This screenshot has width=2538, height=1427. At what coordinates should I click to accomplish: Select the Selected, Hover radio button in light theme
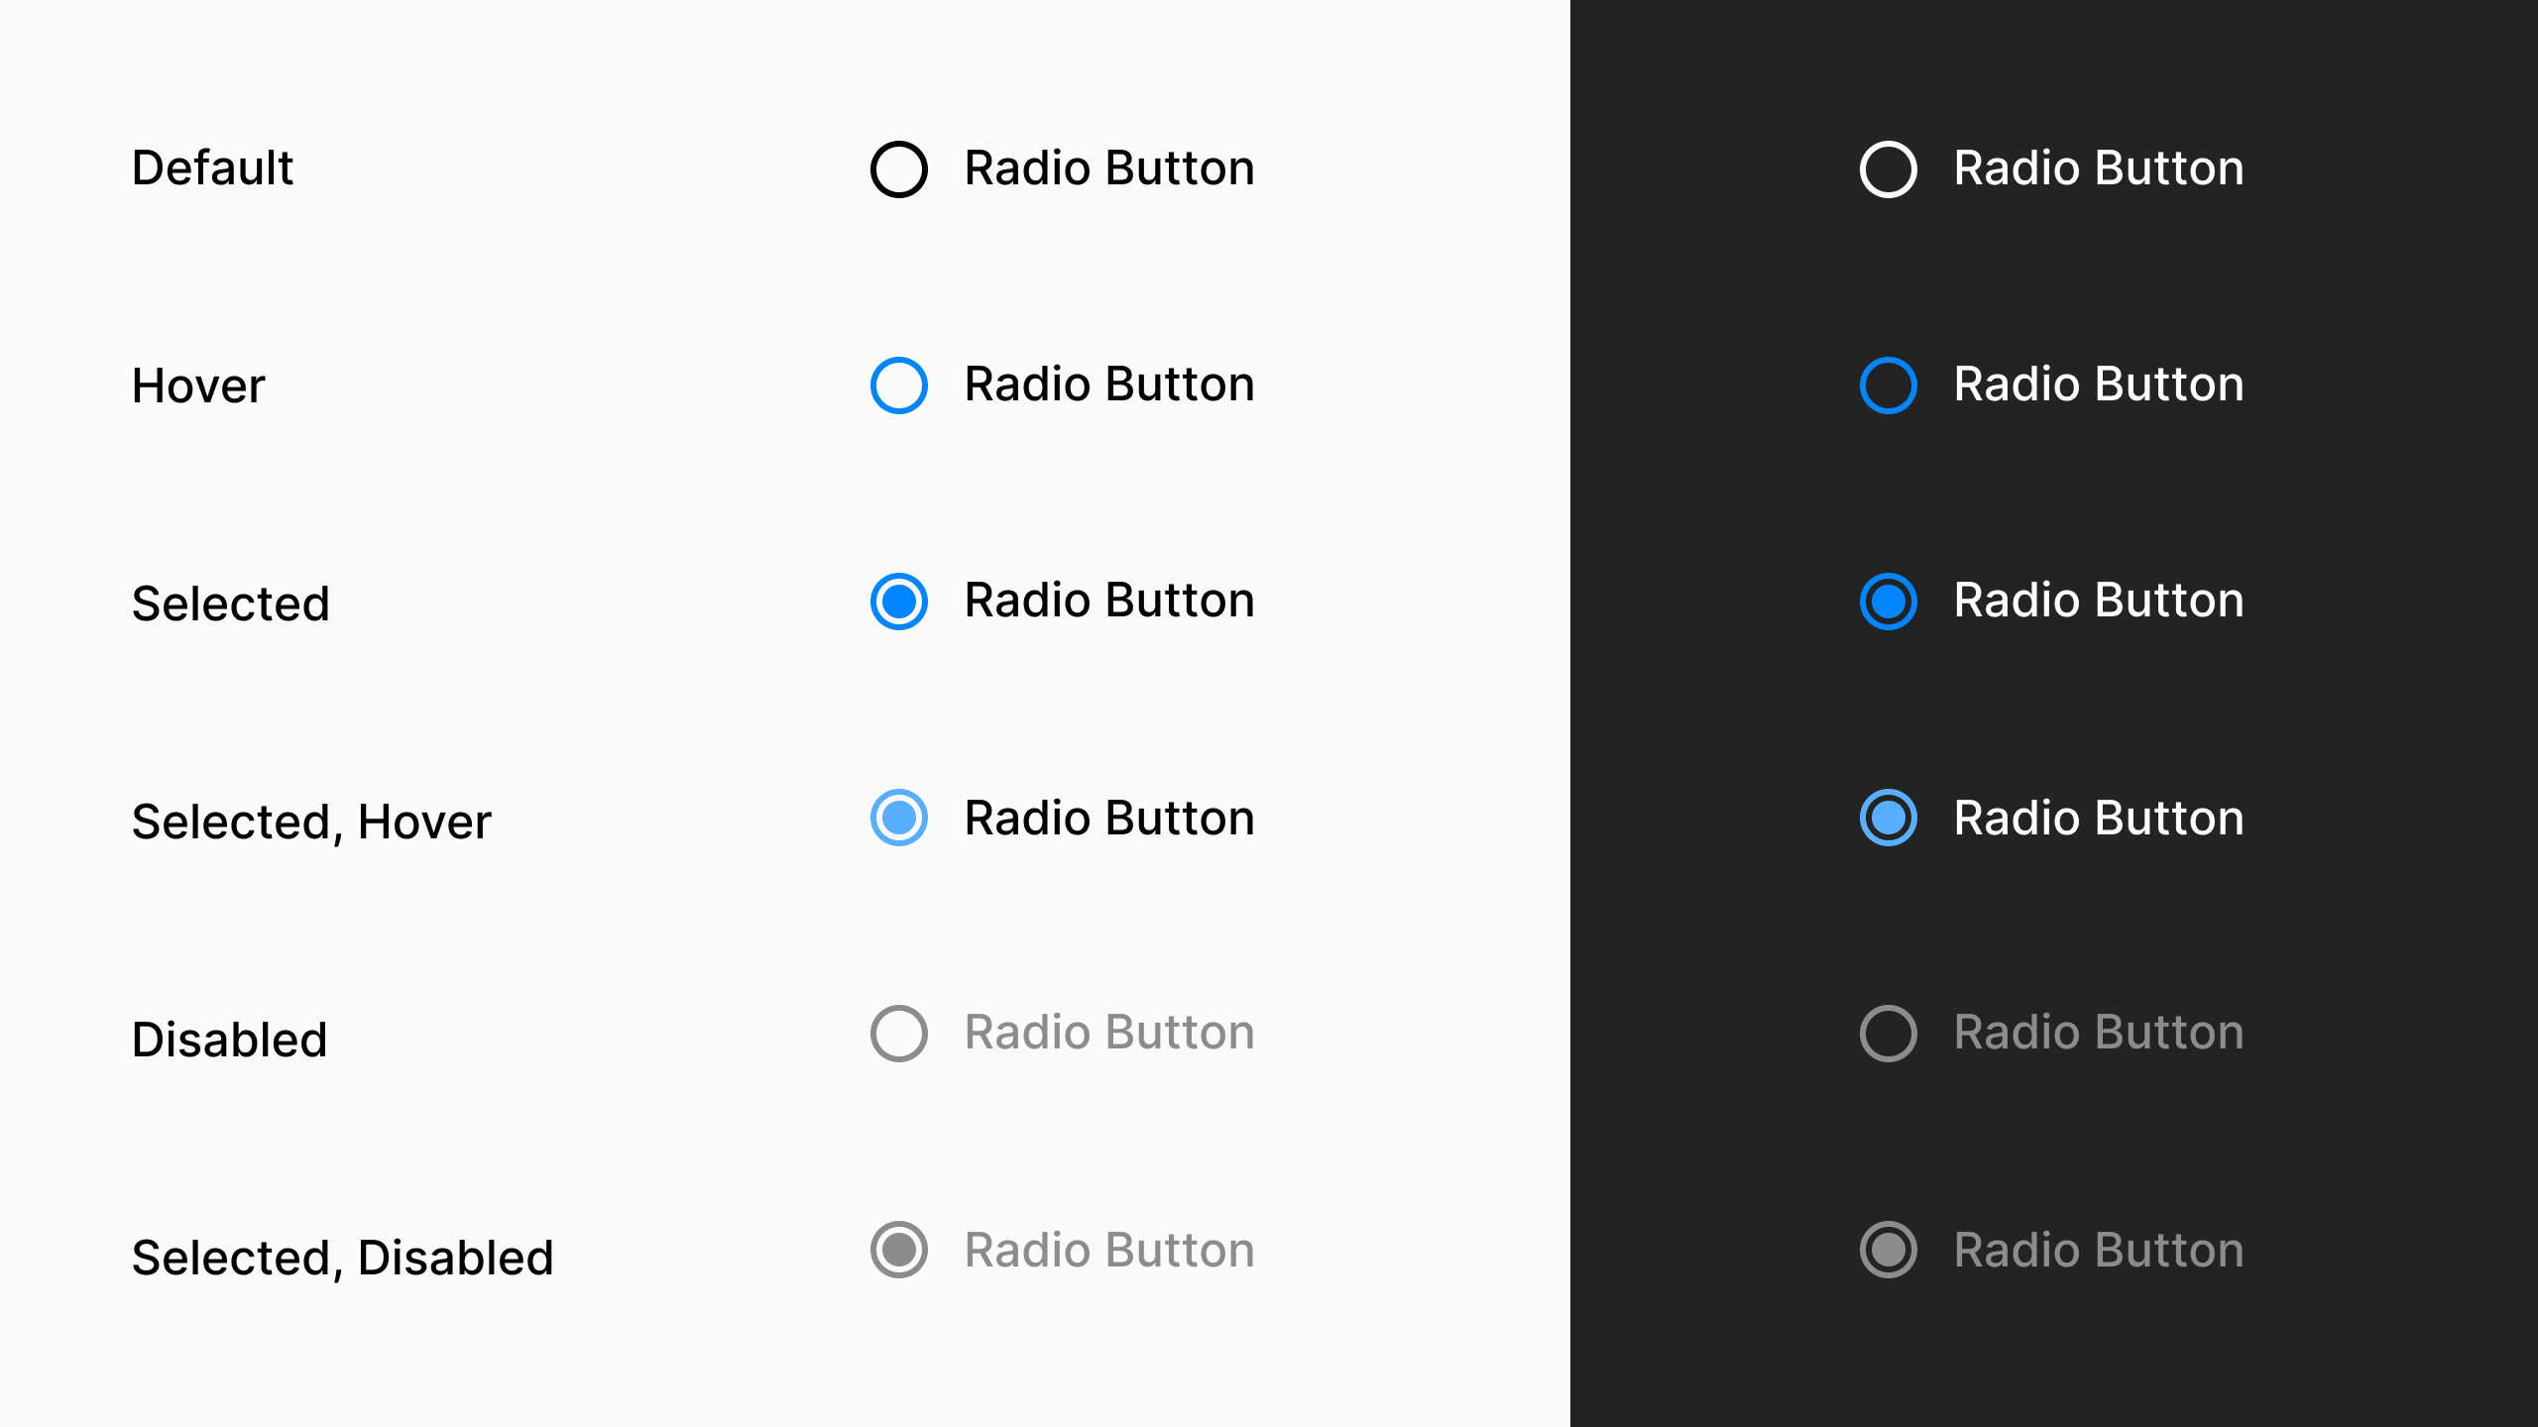897,818
